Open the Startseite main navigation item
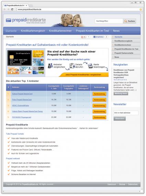Screen dimensions: 146x196 (11, 31)
